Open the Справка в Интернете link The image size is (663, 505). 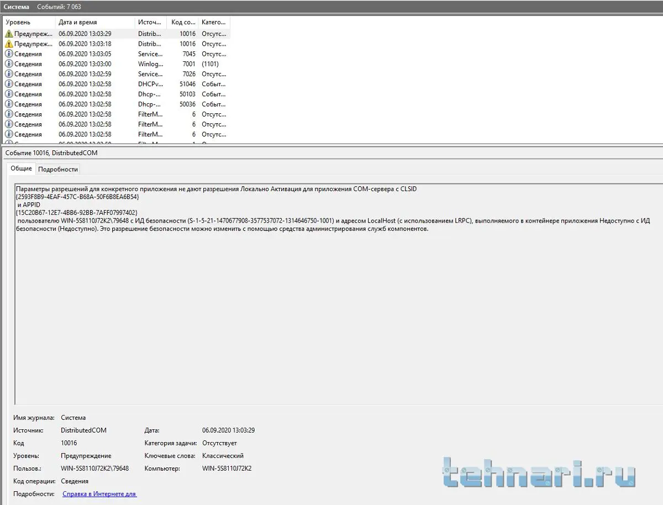tap(99, 494)
